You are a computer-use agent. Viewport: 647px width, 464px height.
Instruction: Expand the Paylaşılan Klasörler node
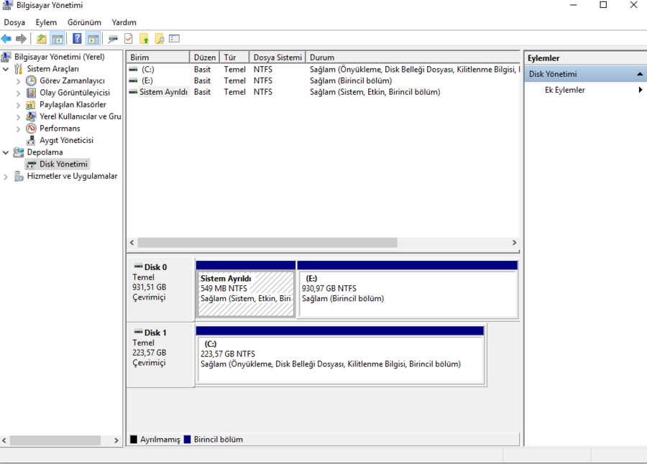click(18, 105)
